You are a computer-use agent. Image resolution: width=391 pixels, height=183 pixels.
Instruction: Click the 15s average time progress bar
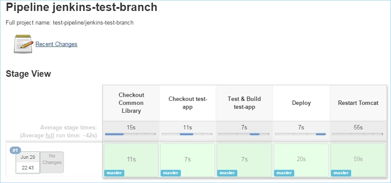coord(130,134)
